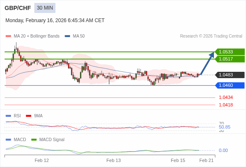Click the blue MA 50 legend swatch

(68, 36)
